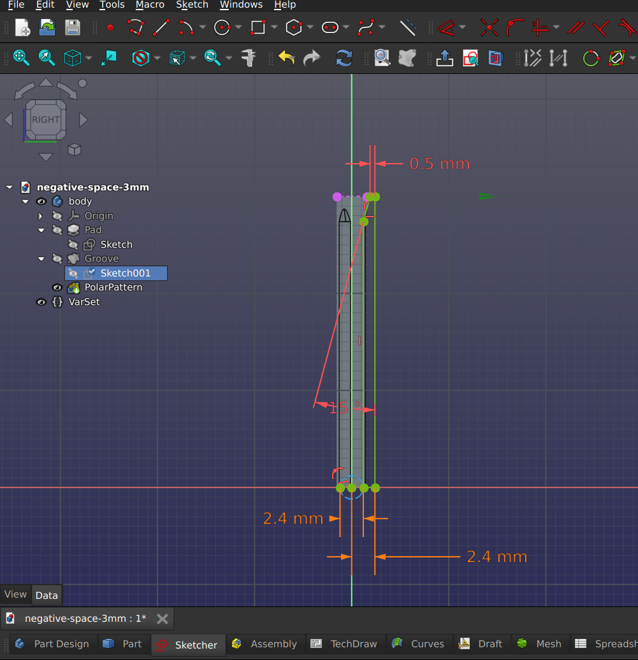Close the negative-space-3mm document tab

[162, 619]
